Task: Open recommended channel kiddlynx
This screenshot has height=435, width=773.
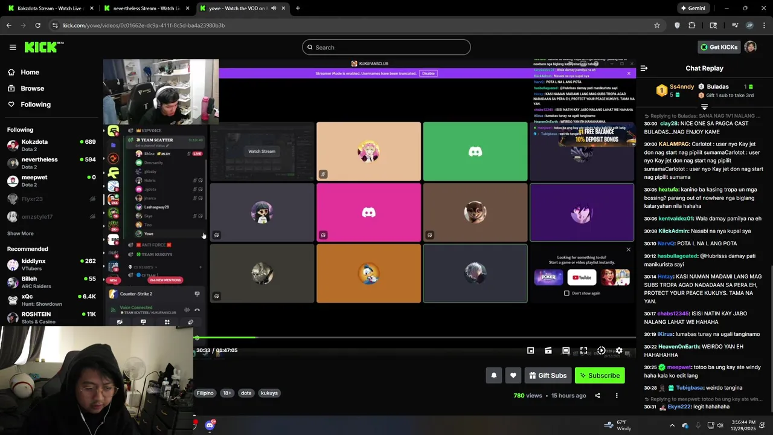Action: coord(51,265)
